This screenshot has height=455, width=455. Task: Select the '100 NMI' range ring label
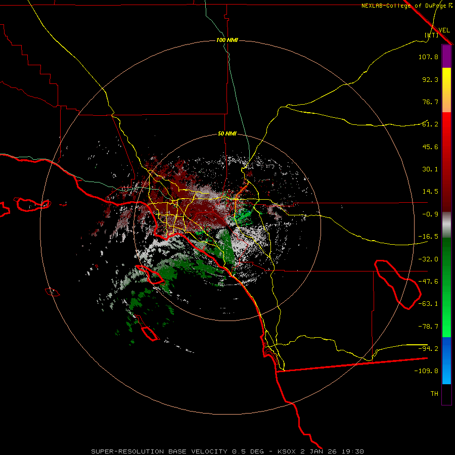[x=227, y=40]
